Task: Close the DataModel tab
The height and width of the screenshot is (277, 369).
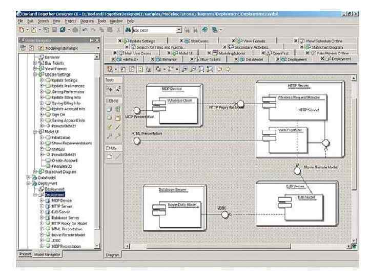Action: coord(236,60)
